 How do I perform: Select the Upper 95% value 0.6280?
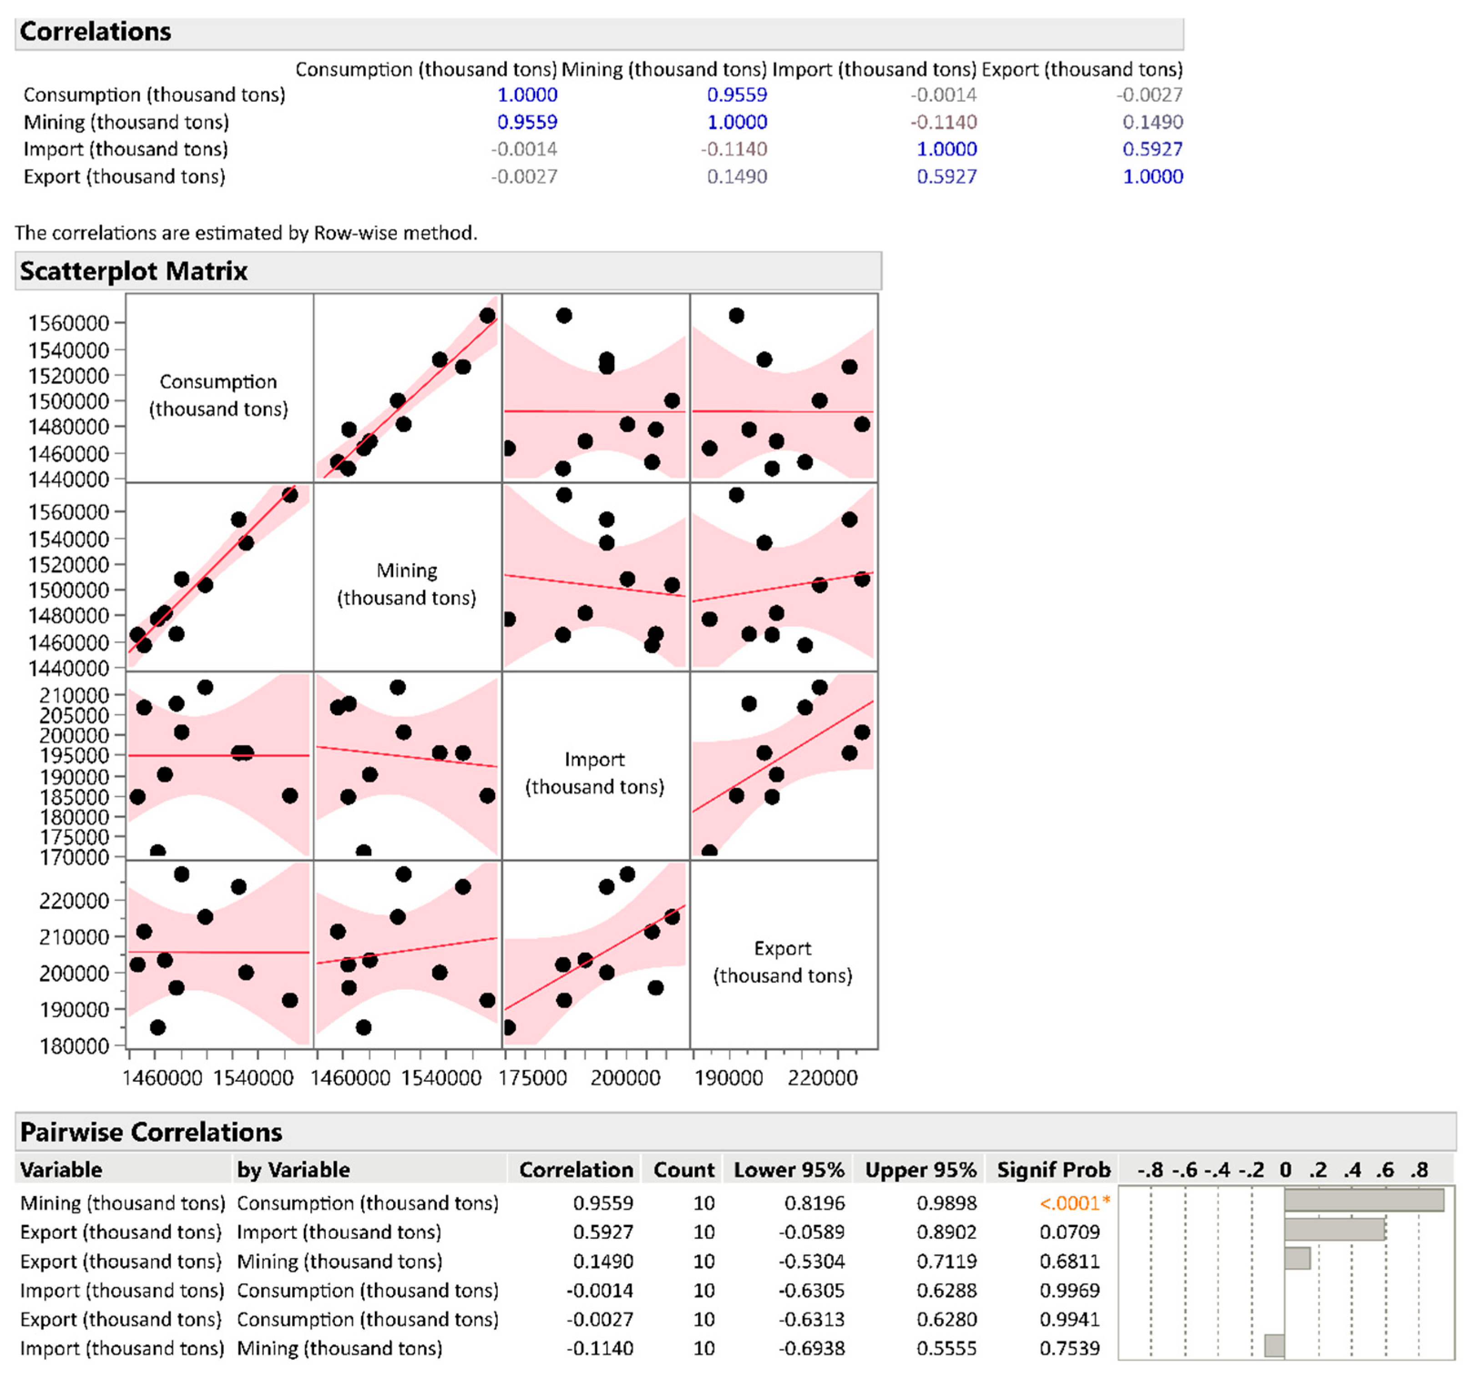[x=946, y=1319]
